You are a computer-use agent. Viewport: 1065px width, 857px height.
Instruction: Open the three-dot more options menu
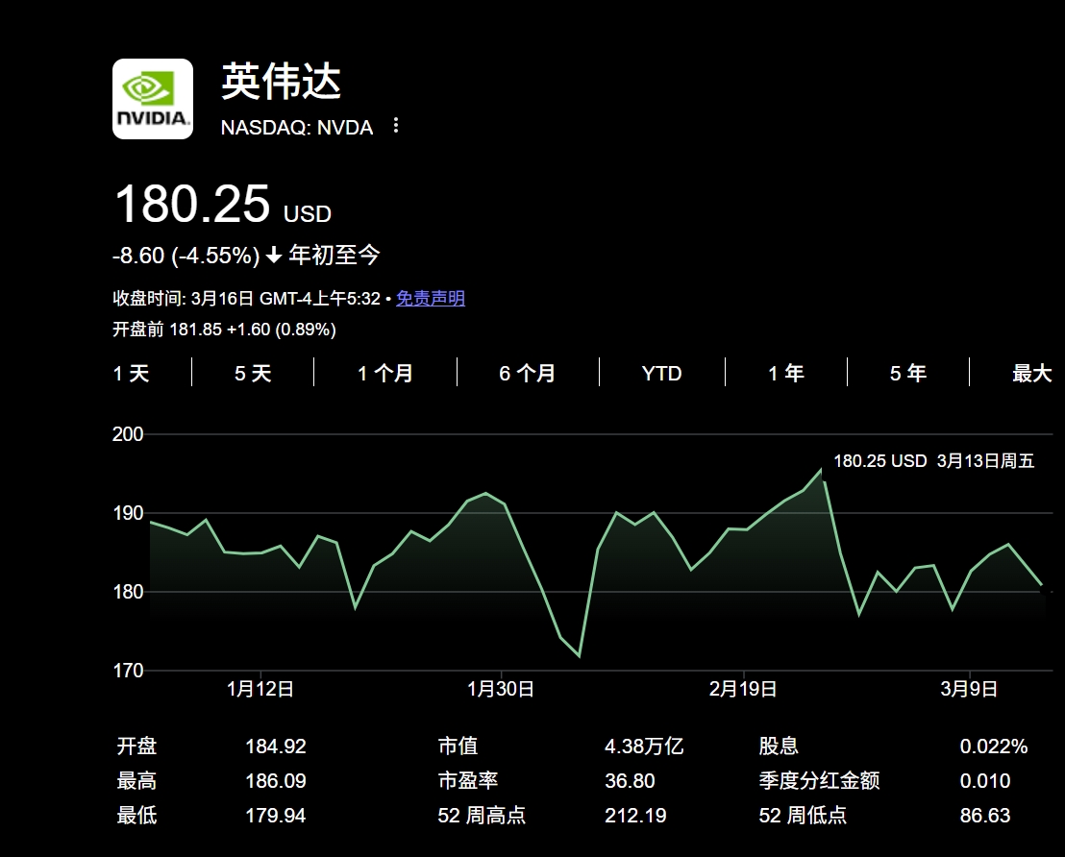[x=395, y=127]
